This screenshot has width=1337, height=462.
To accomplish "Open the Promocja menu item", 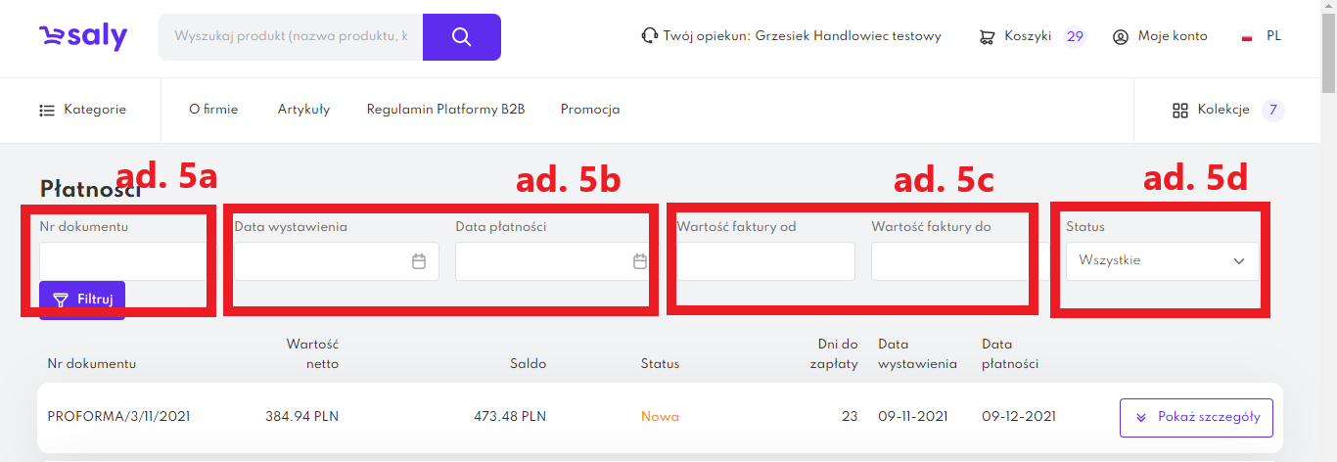I will point(590,110).
